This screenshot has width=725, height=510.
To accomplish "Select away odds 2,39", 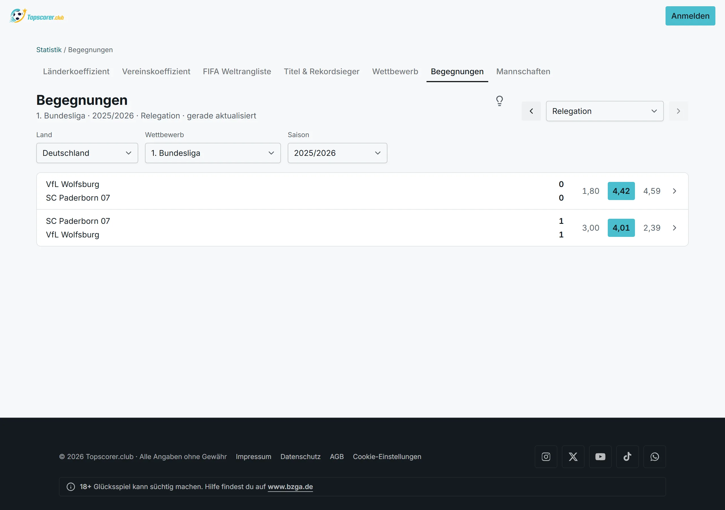I will point(652,228).
